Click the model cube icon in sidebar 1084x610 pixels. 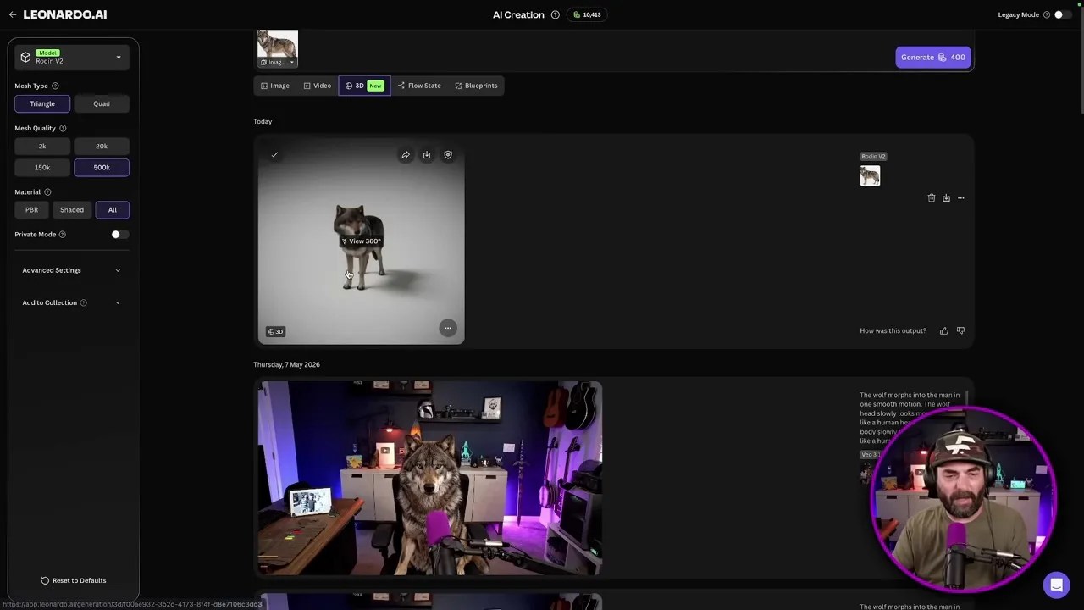pyautogui.click(x=25, y=57)
